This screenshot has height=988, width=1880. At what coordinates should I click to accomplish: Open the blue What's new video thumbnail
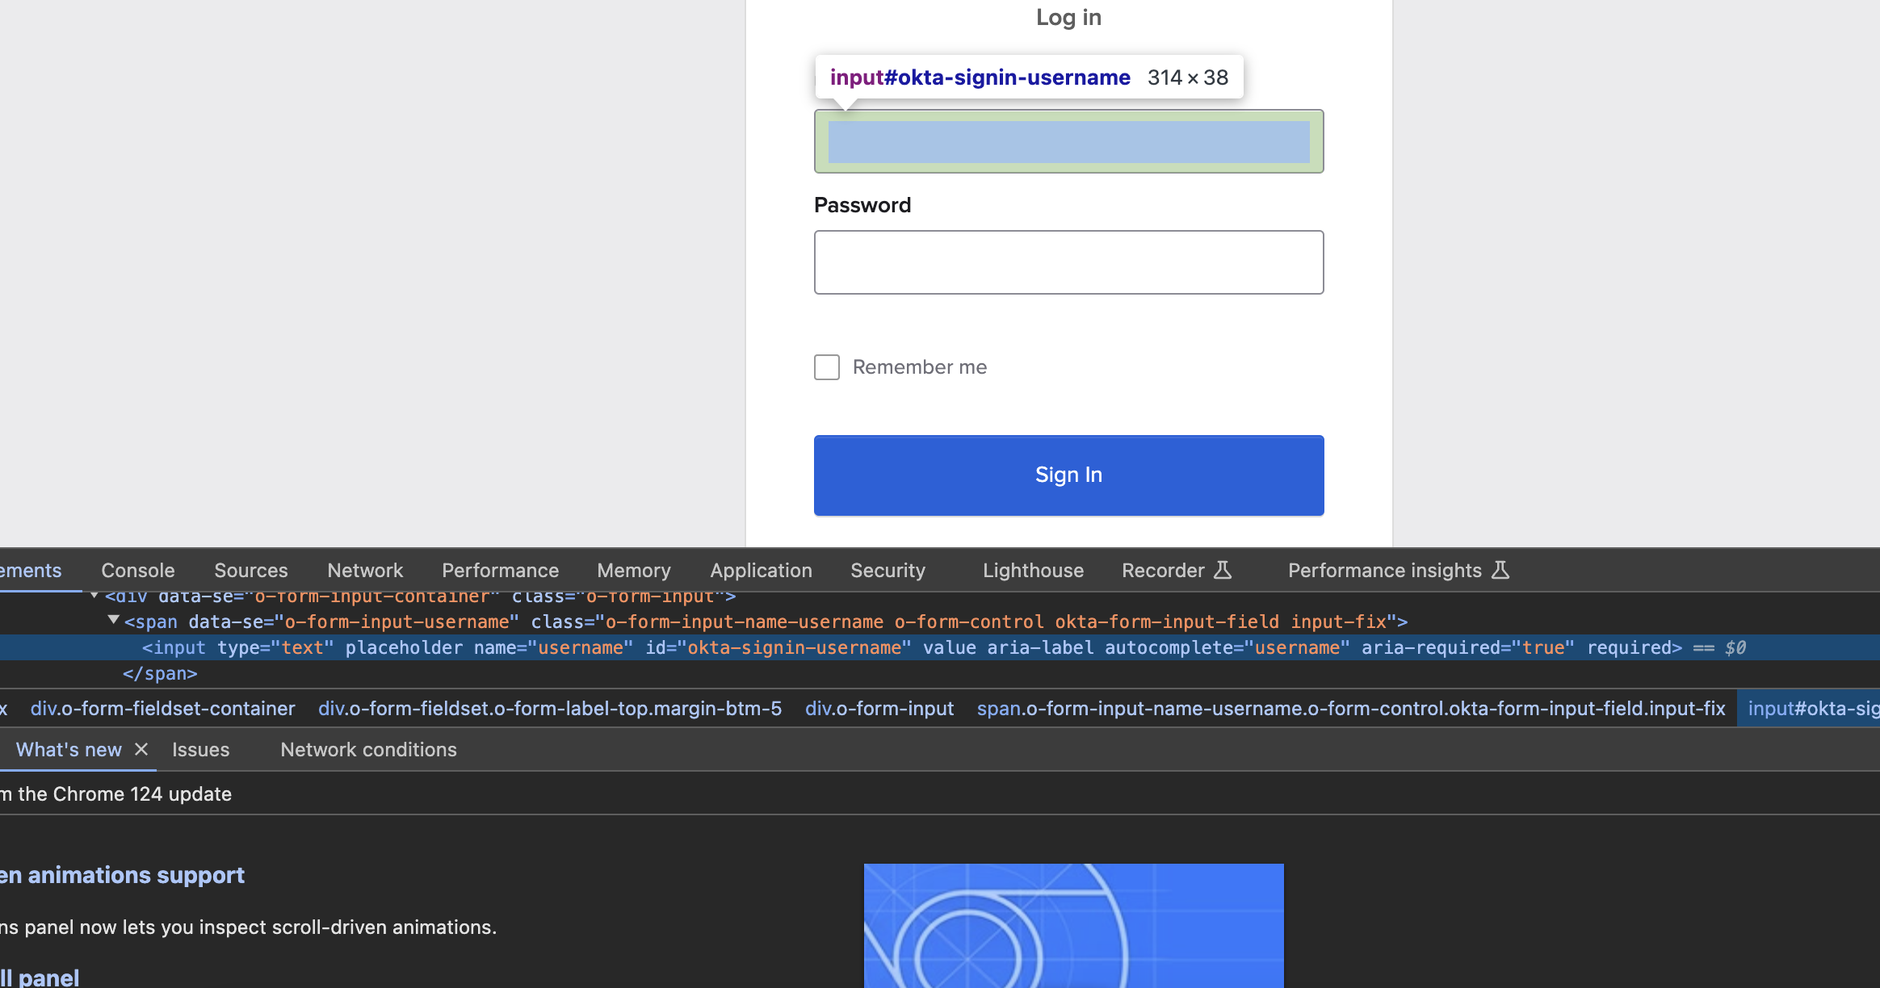tap(1074, 926)
